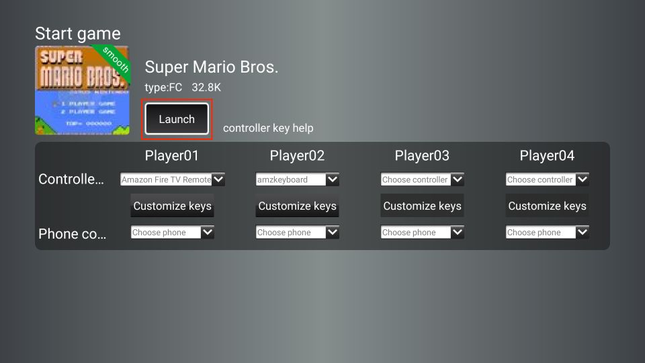Customize keys for Player03

click(422, 206)
